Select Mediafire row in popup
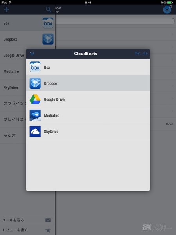 pos(88,115)
